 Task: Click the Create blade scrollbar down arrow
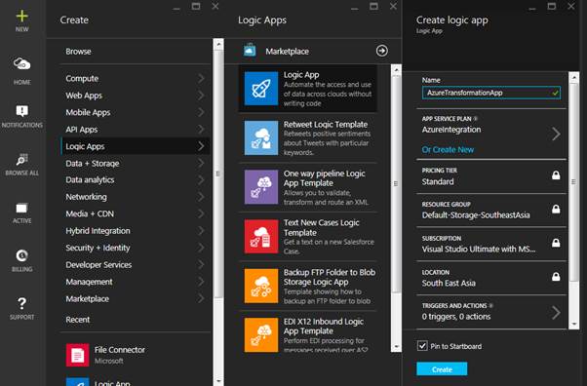218,381
